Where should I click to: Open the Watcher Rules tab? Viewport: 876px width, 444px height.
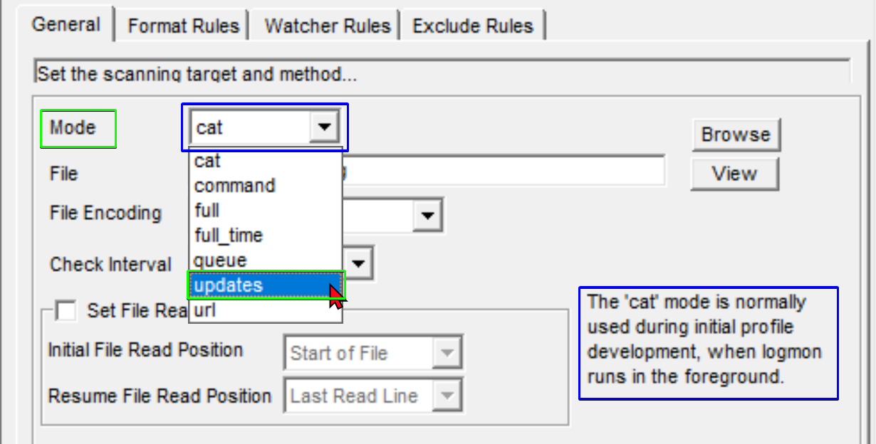(x=327, y=26)
